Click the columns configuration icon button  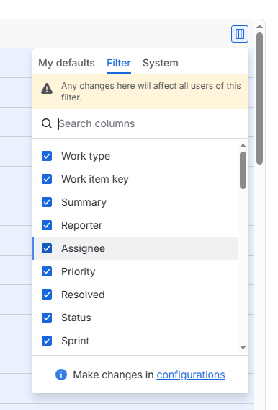point(239,34)
